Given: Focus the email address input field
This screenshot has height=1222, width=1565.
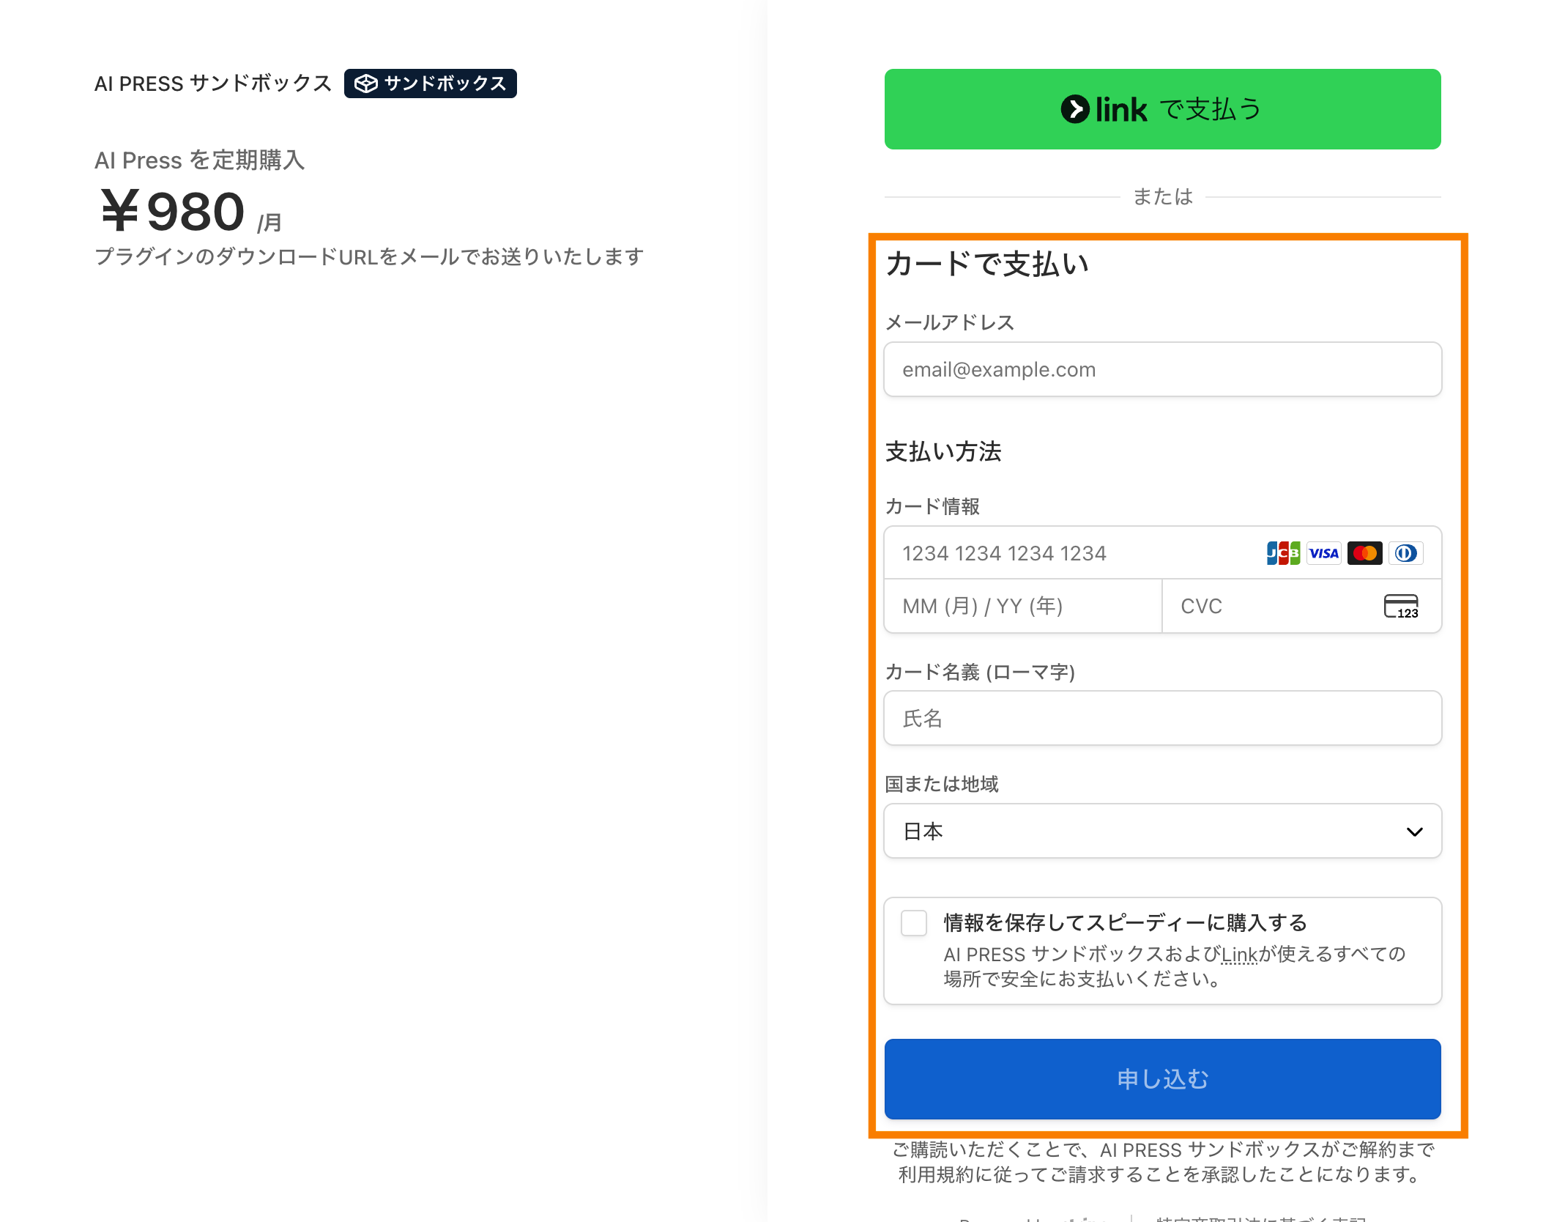Looking at the screenshot, I should 1162,370.
